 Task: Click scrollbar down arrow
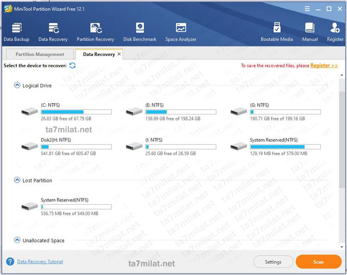pyautogui.click(x=342, y=247)
